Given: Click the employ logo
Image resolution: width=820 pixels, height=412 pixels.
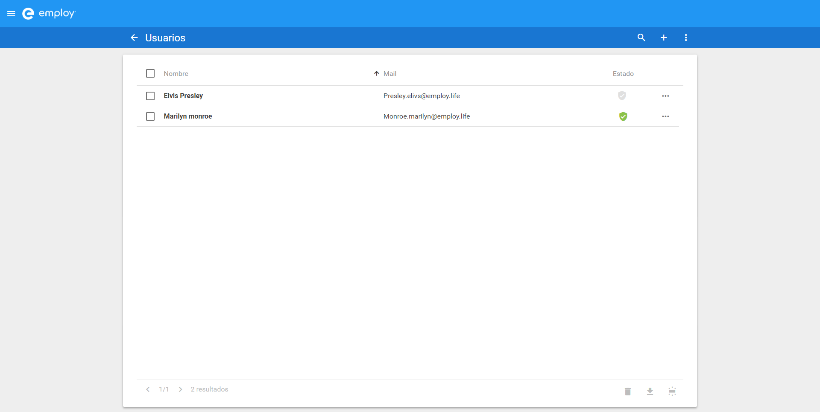Looking at the screenshot, I should (49, 14).
